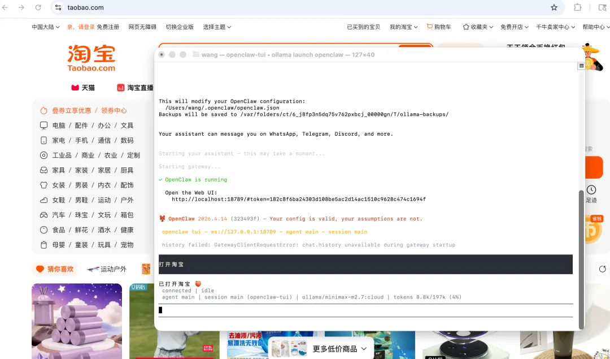Screen dimensions: 610x359
Task: Click the 亲，请登录 login link
Action: [x=81, y=27]
